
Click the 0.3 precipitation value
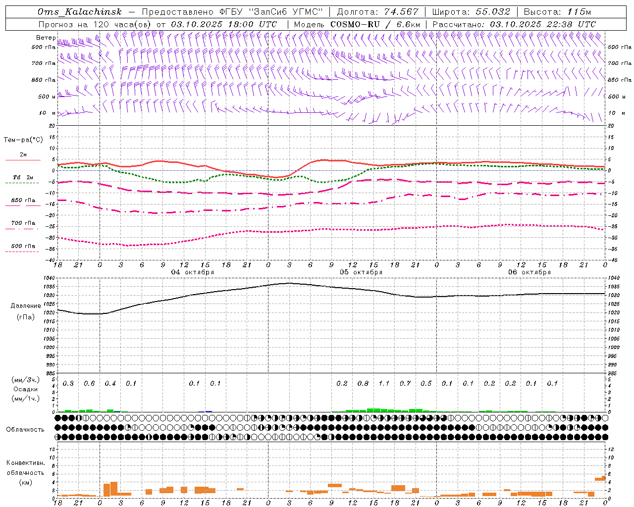pyautogui.click(x=68, y=383)
